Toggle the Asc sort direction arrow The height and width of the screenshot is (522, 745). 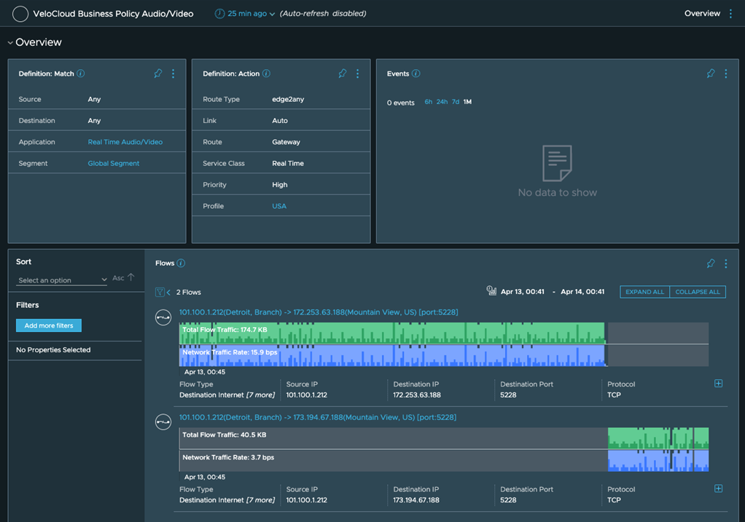click(131, 277)
